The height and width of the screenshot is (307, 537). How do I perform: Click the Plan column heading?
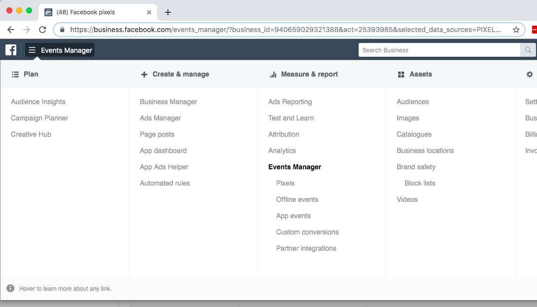point(31,74)
